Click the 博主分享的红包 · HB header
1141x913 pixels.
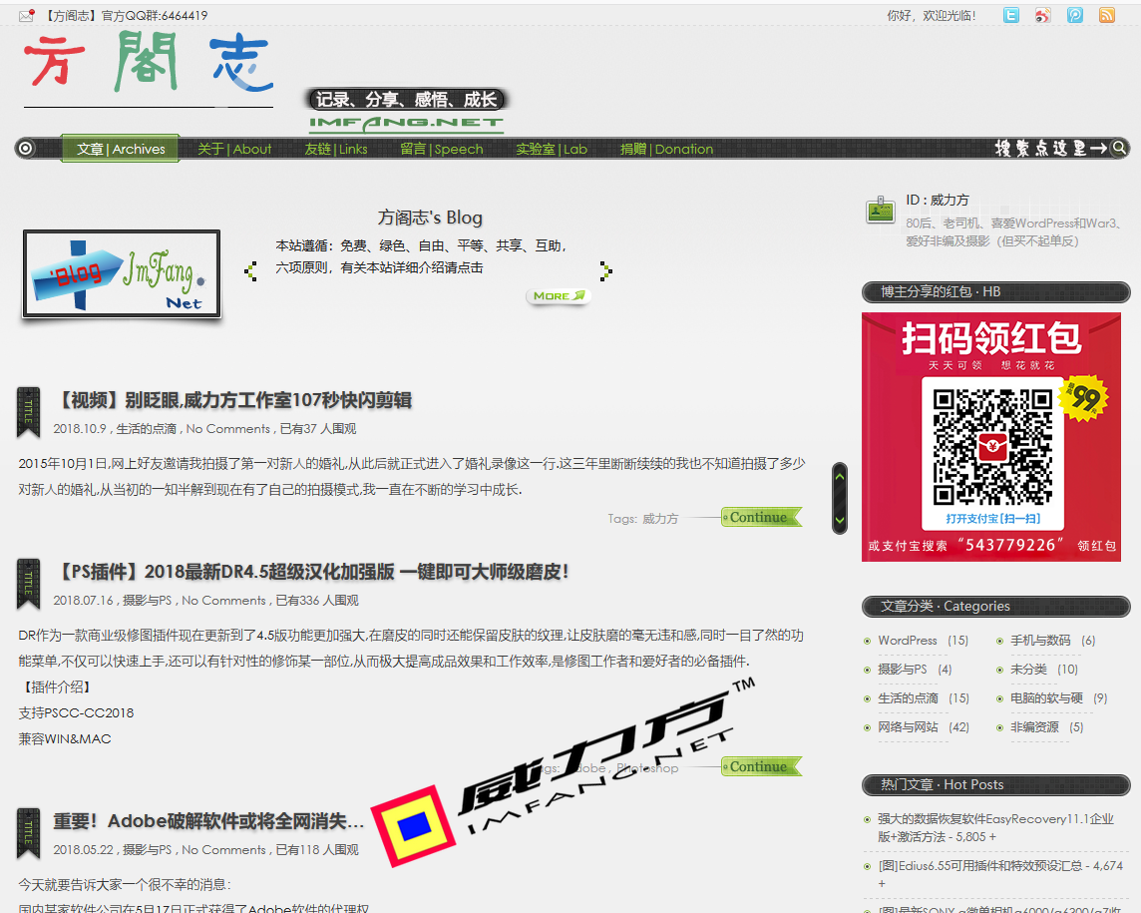995,292
